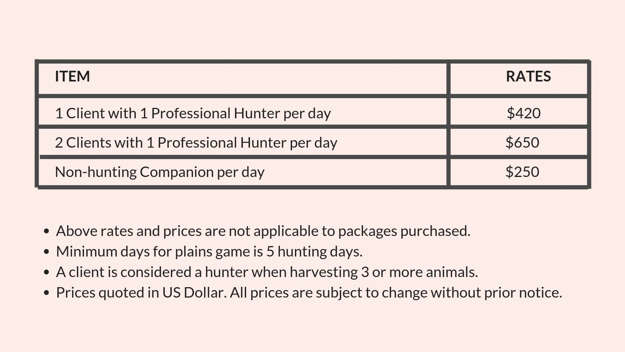The width and height of the screenshot is (625, 352).
Task: Click the $420 rate cell
Action: click(523, 113)
